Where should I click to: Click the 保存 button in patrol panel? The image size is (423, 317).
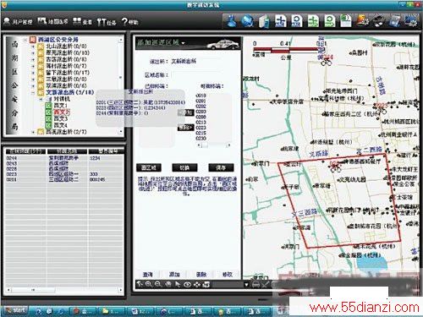point(221,167)
